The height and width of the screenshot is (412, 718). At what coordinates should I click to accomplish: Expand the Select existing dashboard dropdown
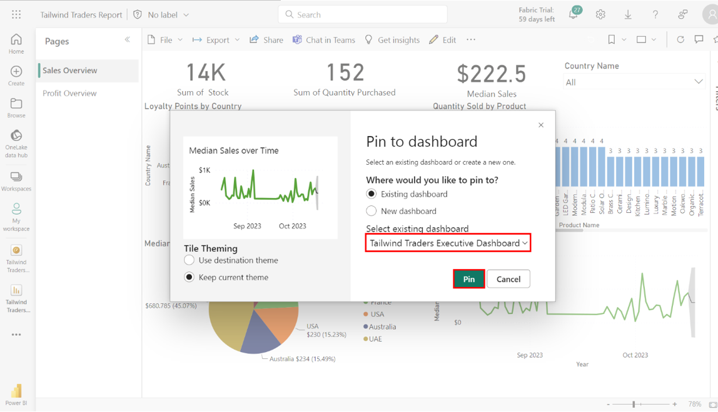[448, 243]
